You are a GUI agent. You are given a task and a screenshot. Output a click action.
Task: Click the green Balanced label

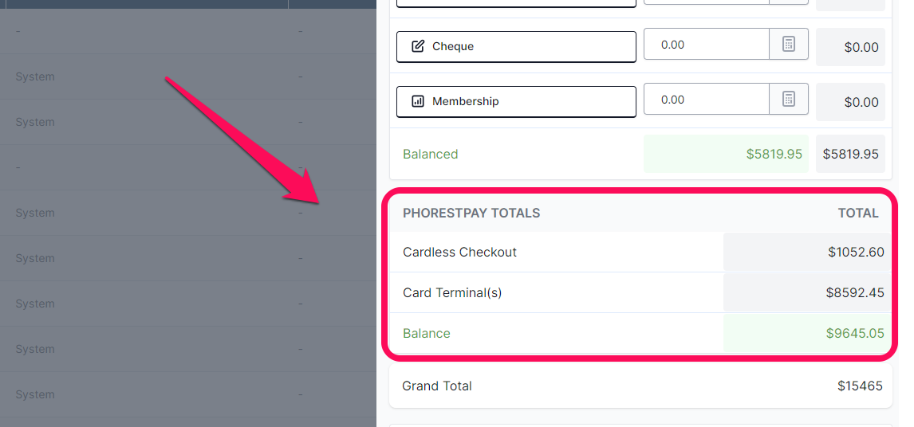(x=430, y=155)
